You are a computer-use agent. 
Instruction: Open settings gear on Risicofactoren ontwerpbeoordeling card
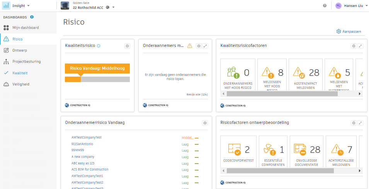(x=353, y=123)
